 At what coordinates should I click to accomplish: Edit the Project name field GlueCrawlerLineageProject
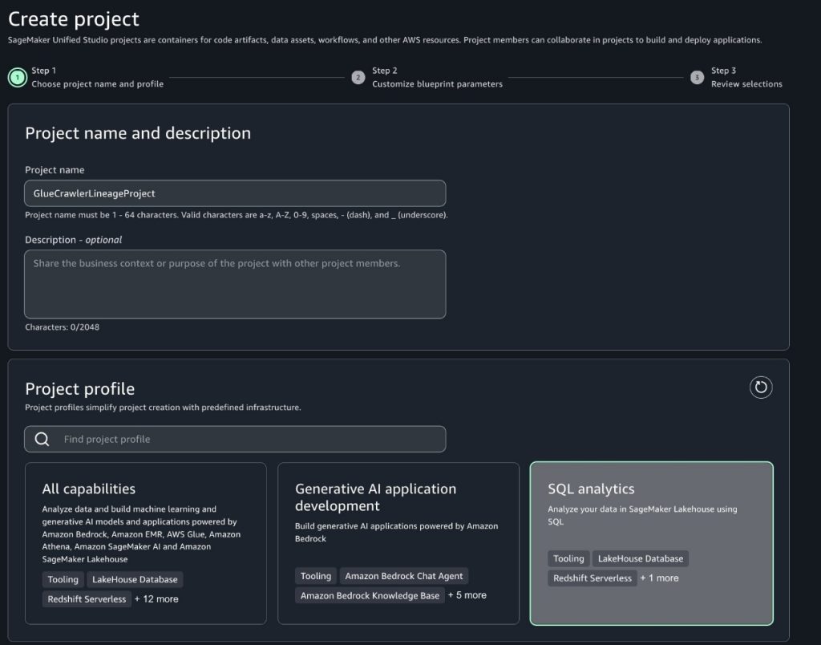coord(235,193)
